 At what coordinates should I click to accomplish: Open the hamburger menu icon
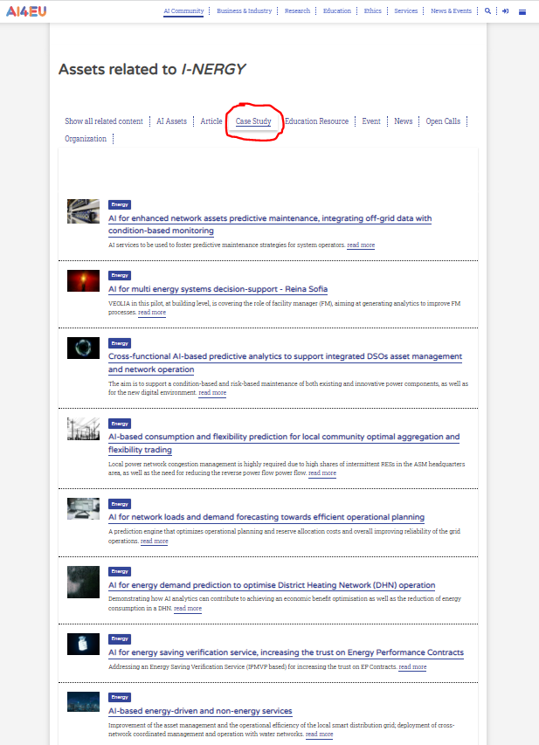[x=522, y=12]
